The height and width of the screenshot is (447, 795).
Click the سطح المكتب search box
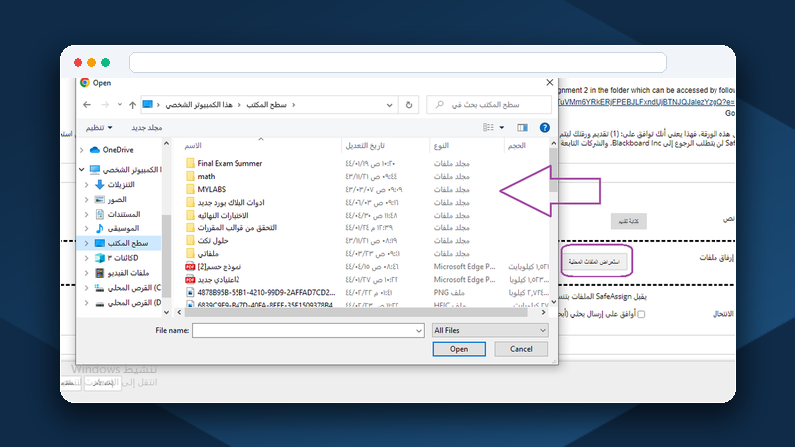click(489, 105)
